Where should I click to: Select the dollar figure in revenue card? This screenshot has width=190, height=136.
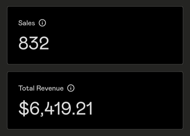pyautogui.click(x=56, y=109)
